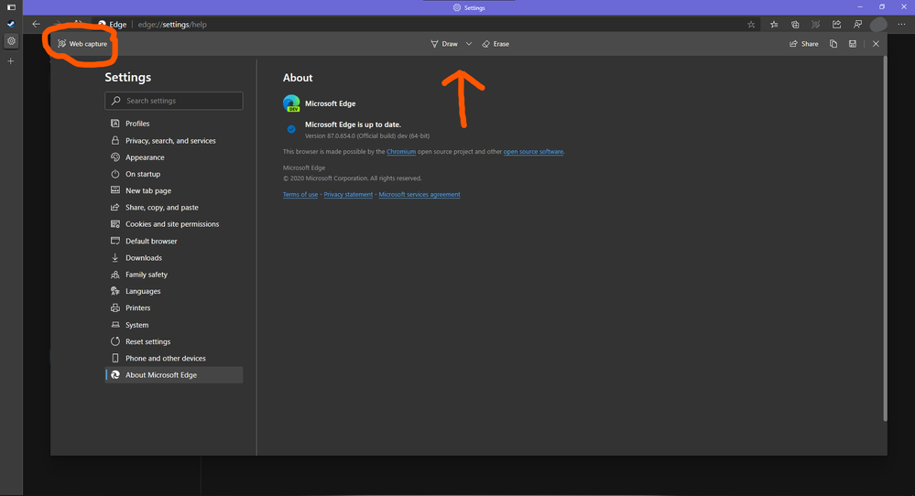Screen dimensions: 915x496
Task: Open the profile avatar
Action: tap(878, 25)
